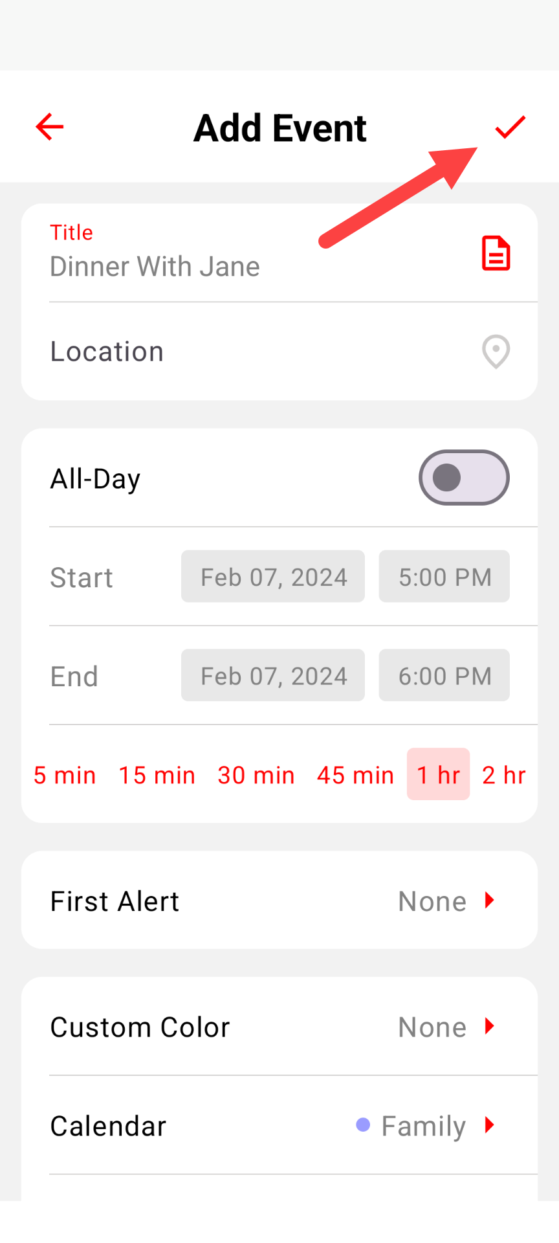
Task: Select the 1 hr duration option
Action: coord(438,774)
